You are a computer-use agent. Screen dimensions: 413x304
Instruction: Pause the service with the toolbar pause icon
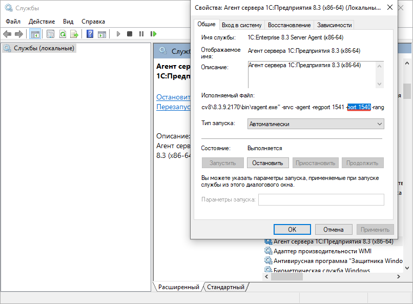tap(141, 34)
